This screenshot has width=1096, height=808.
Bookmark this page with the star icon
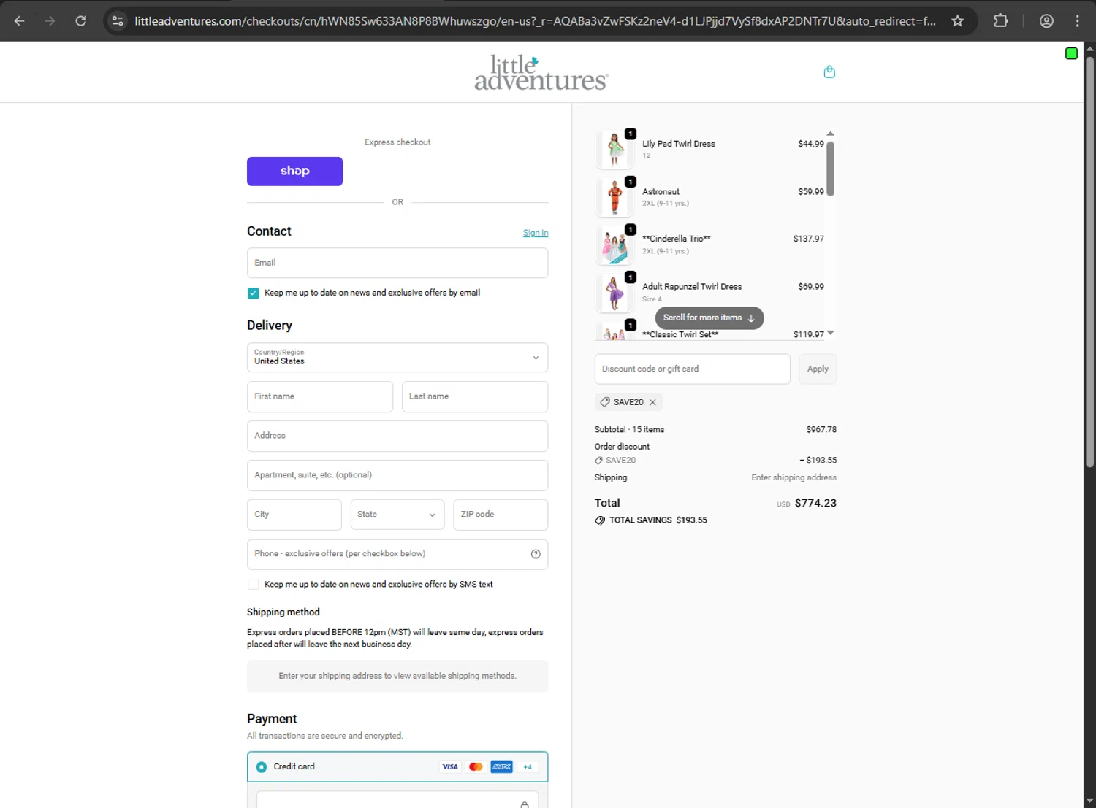tap(957, 20)
